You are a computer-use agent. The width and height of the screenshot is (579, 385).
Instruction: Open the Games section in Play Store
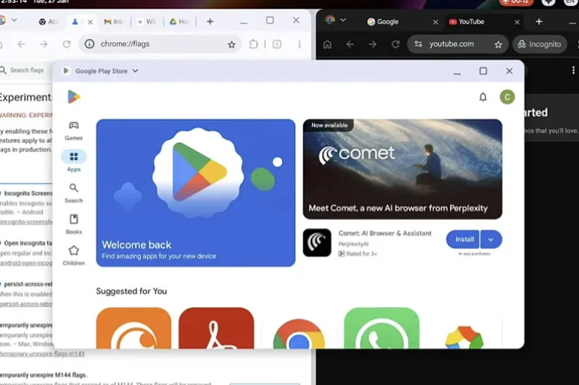[x=74, y=131]
